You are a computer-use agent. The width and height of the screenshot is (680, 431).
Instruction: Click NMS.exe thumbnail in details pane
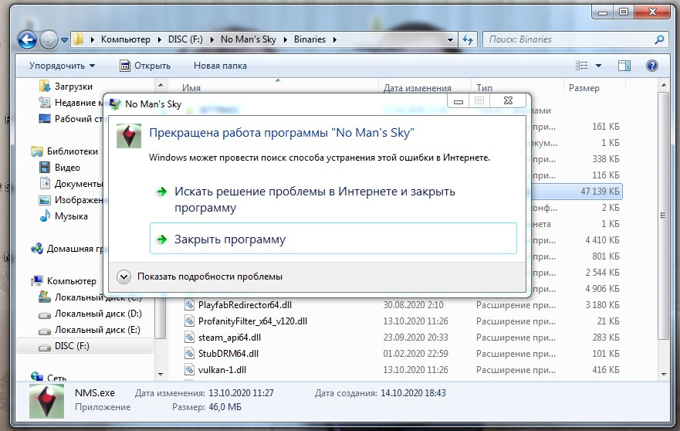pos(46,402)
